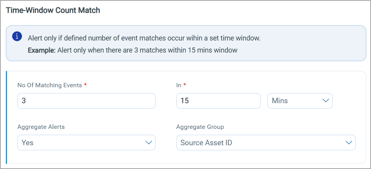Expand the Source Asset ID dropdown

(265, 143)
